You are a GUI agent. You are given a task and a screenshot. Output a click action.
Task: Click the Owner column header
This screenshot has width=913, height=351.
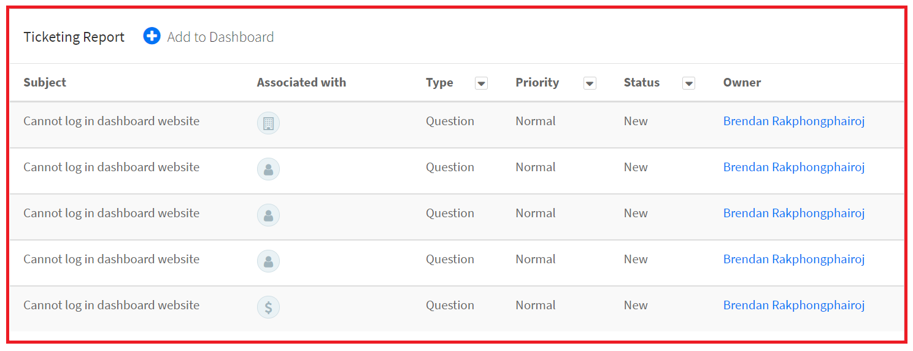click(742, 82)
